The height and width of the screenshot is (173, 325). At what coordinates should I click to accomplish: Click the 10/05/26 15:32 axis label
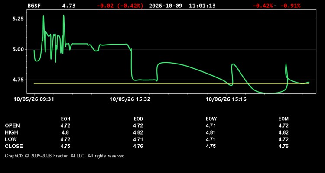point(130,99)
